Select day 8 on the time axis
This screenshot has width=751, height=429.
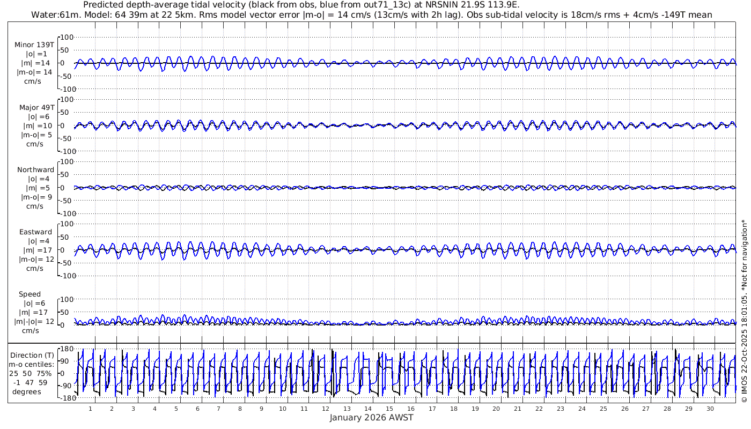coord(240,409)
